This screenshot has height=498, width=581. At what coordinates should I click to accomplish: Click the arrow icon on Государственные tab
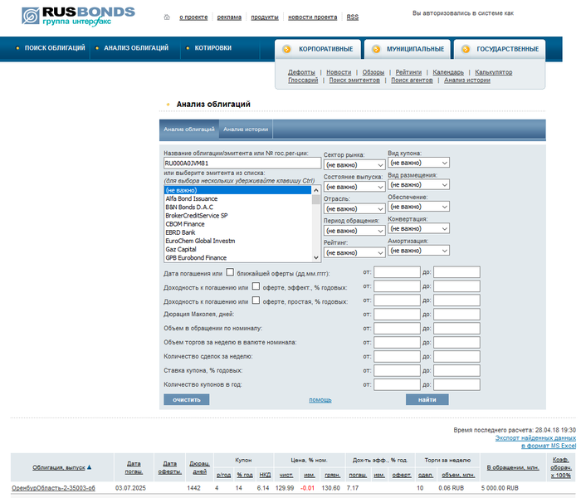tap(466, 49)
